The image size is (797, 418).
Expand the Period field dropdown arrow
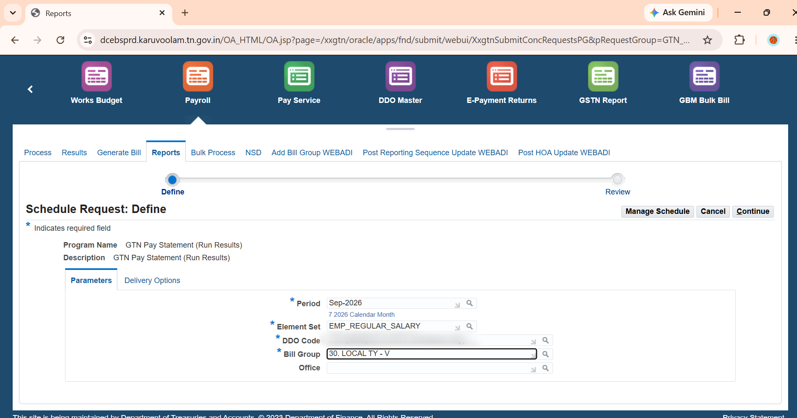(x=457, y=305)
